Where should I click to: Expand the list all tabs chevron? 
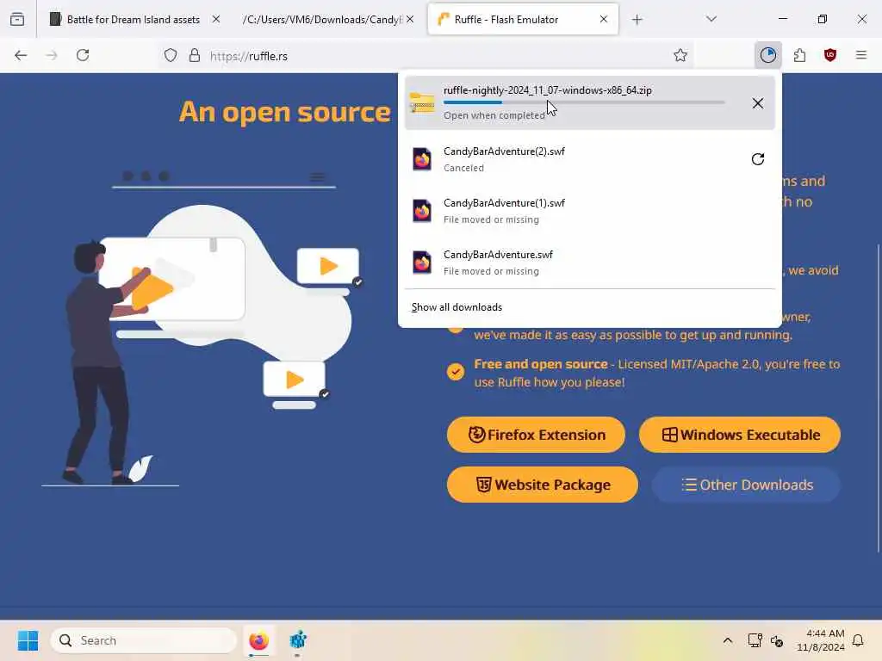tap(711, 19)
